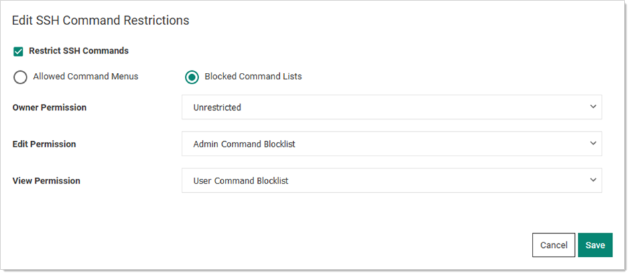Click the chevron on Admin Command Blocklist dropdown
The width and height of the screenshot is (630, 275).
point(593,143)
